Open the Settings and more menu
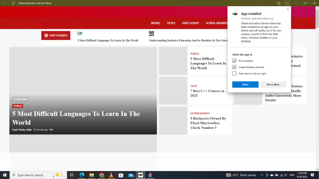 pos(287,3)
